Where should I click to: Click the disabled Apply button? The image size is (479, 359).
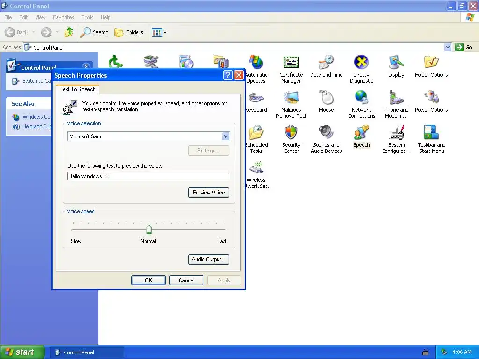point(224,280)
